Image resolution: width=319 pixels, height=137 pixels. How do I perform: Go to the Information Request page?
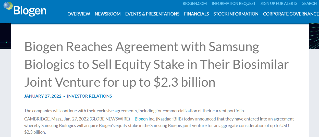point(234,4)
